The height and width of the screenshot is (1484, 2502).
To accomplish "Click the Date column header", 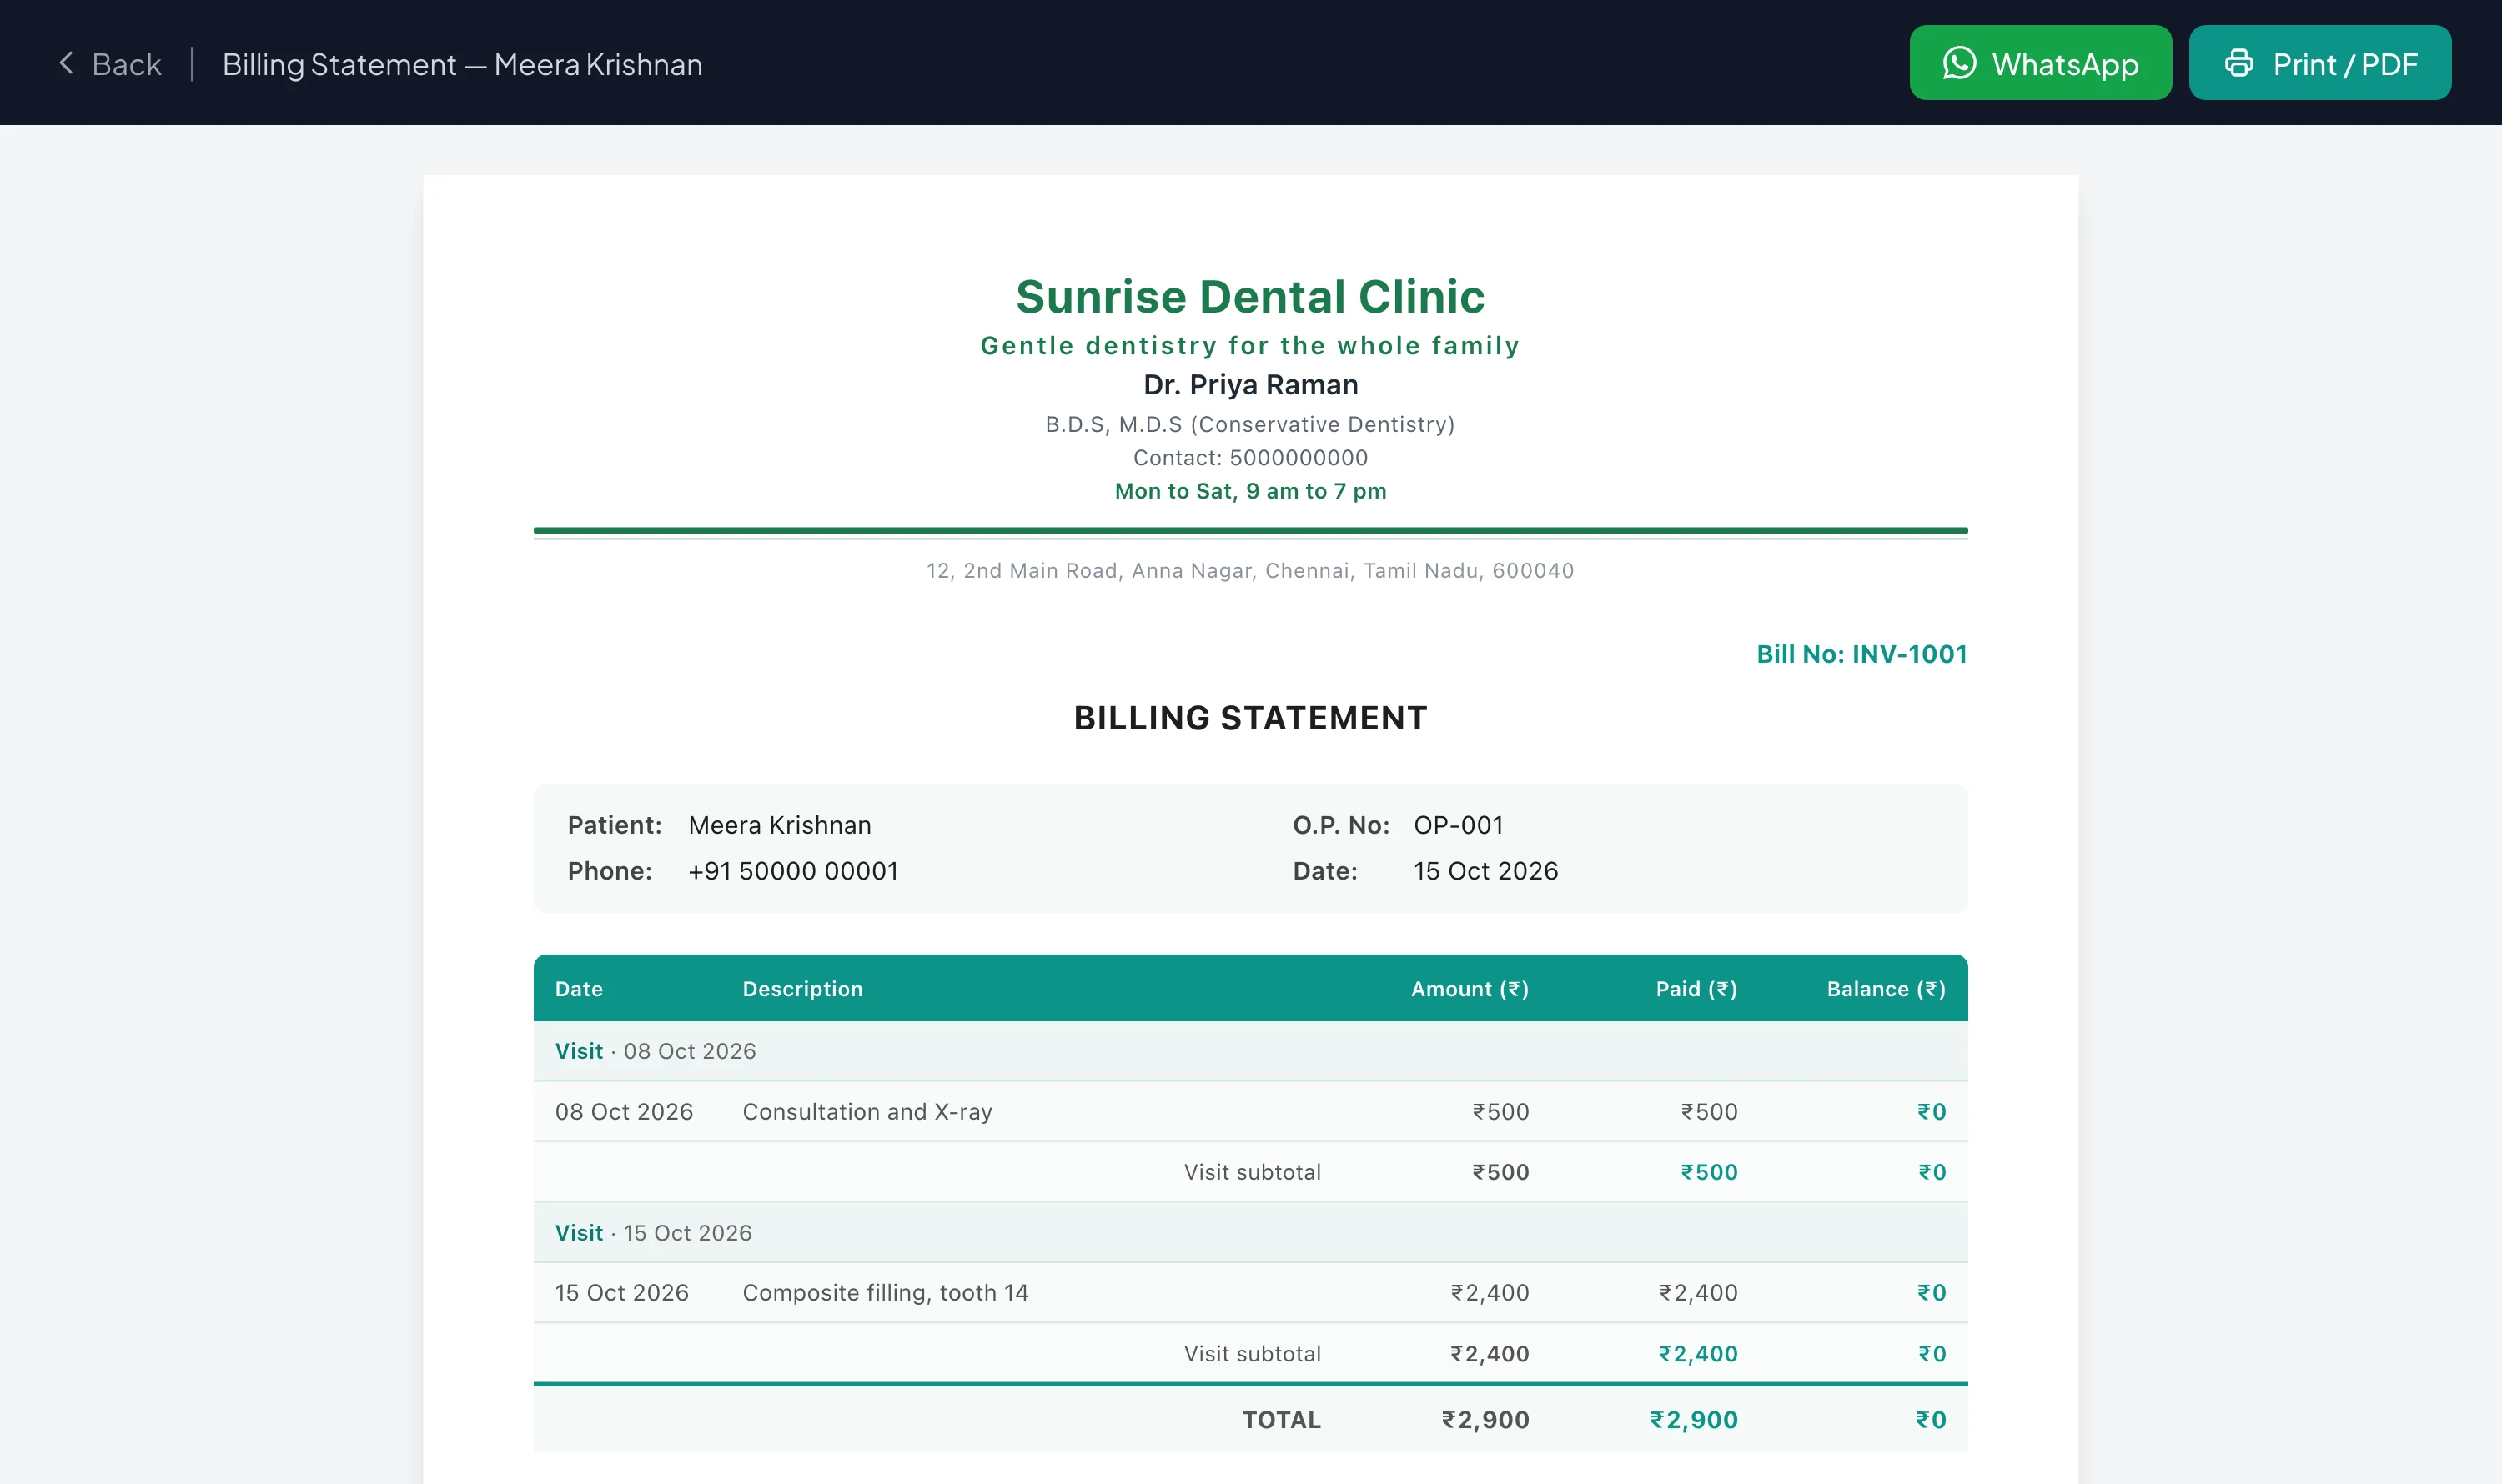I will coord(580,989).
